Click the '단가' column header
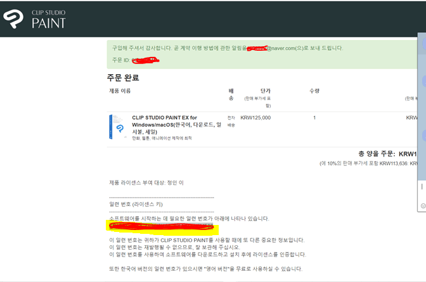 click(266, 91)
